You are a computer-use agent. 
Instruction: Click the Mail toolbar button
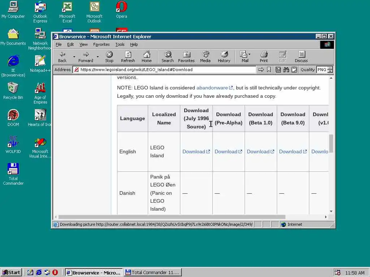click(x=244, y=57)
